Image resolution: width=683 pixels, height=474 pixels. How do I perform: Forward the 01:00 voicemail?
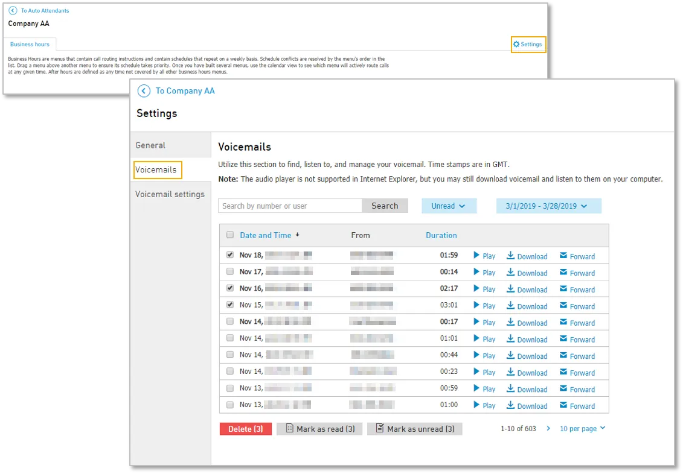coord(577,406)
